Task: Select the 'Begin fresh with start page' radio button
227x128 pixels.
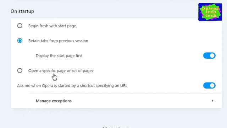Action: 20,26
